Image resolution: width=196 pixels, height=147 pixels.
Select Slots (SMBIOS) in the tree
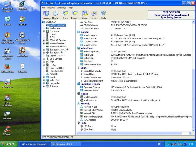57,68
